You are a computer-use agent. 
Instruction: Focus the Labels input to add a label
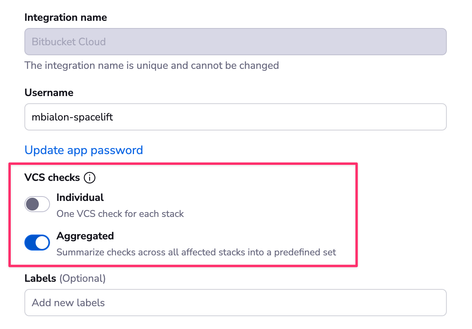click(235, 303)
